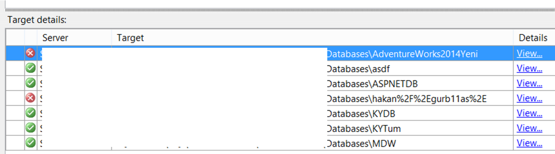Click the green check icon for asdf row
This screenshot has width=555, height=154.
[30, 68]
